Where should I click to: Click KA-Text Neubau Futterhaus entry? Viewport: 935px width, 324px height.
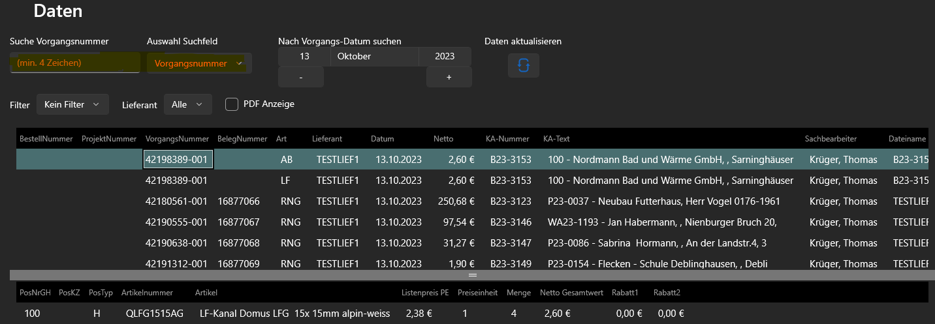(x=664, y=201)
